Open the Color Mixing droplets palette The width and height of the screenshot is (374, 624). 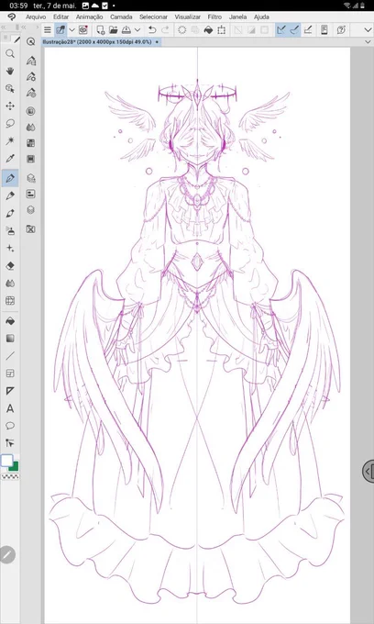[30, 127]
